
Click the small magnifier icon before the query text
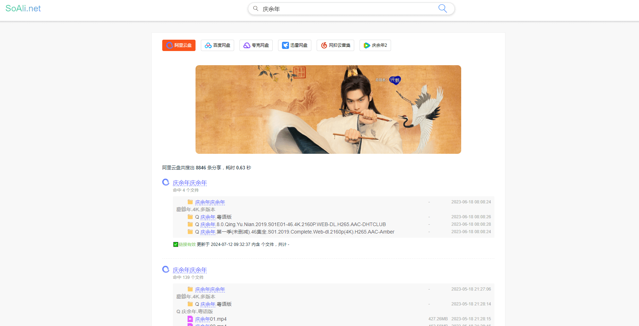pos(256,9)
